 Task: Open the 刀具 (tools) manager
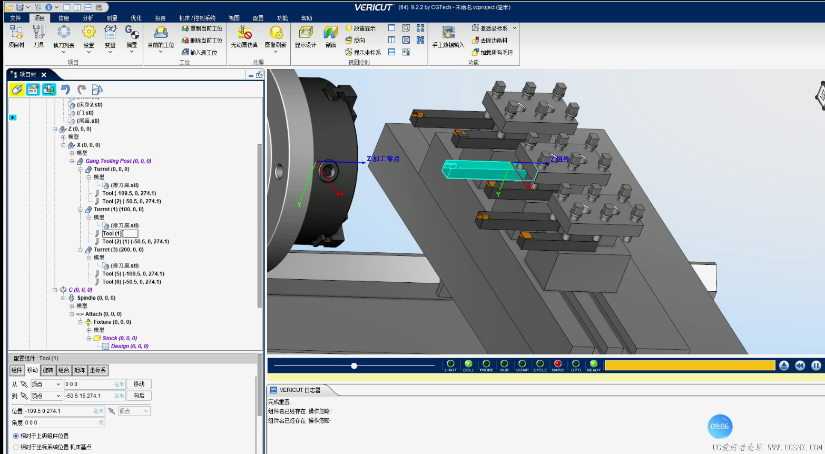pos(38,36)
